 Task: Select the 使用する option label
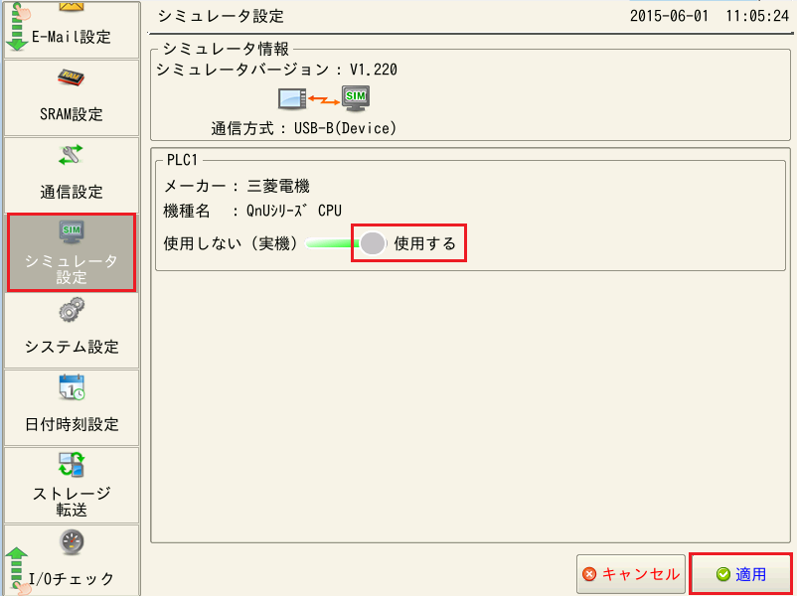(x=424, y=243)
